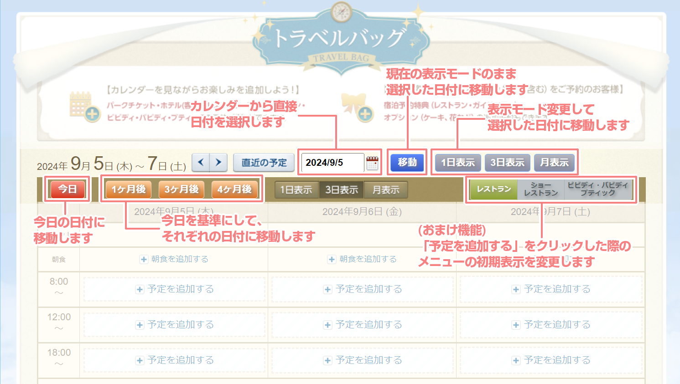
Task: Open the calendar date picker icon
Action: point(372,163)
